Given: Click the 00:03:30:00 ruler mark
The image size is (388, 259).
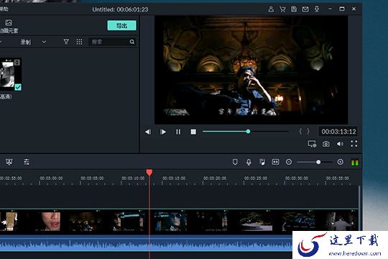Looking at the screenshot, I should pyautogui.click(x=297, y=178).
